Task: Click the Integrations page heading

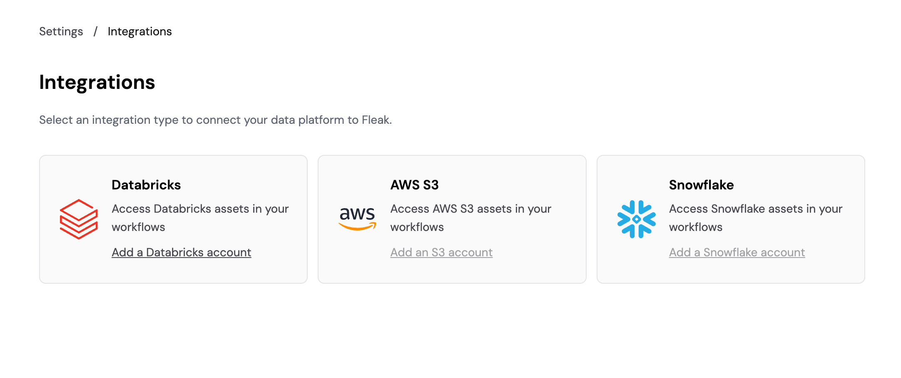Action: click(x=97, y=82)
